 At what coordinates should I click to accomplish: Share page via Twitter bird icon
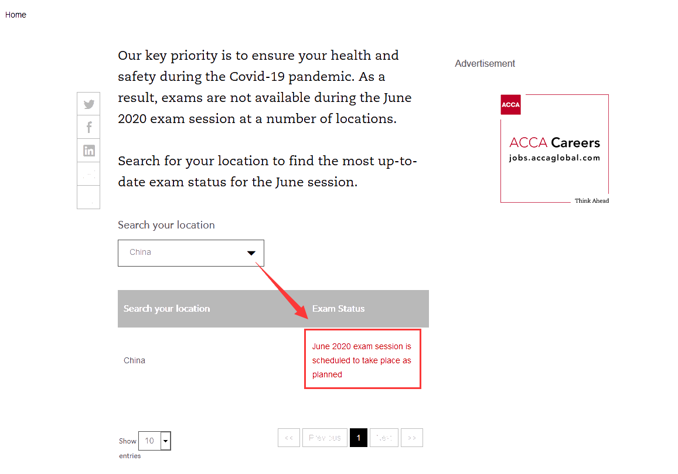(88, 104)
